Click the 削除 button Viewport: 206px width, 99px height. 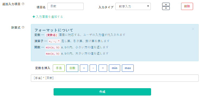(187, 6)
